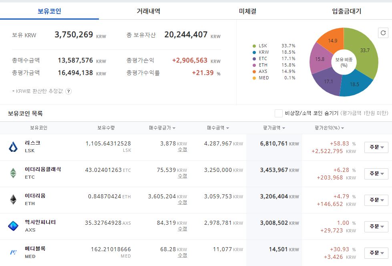Click the Ethereum Classic coin logo
392x266 pixels.
[x=13, y=173]
